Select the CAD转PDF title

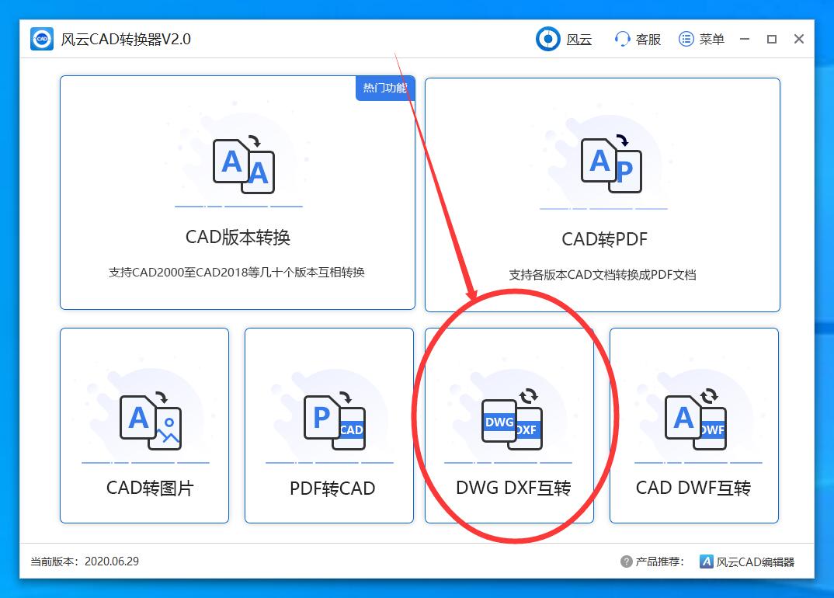[x=604, y=239]
